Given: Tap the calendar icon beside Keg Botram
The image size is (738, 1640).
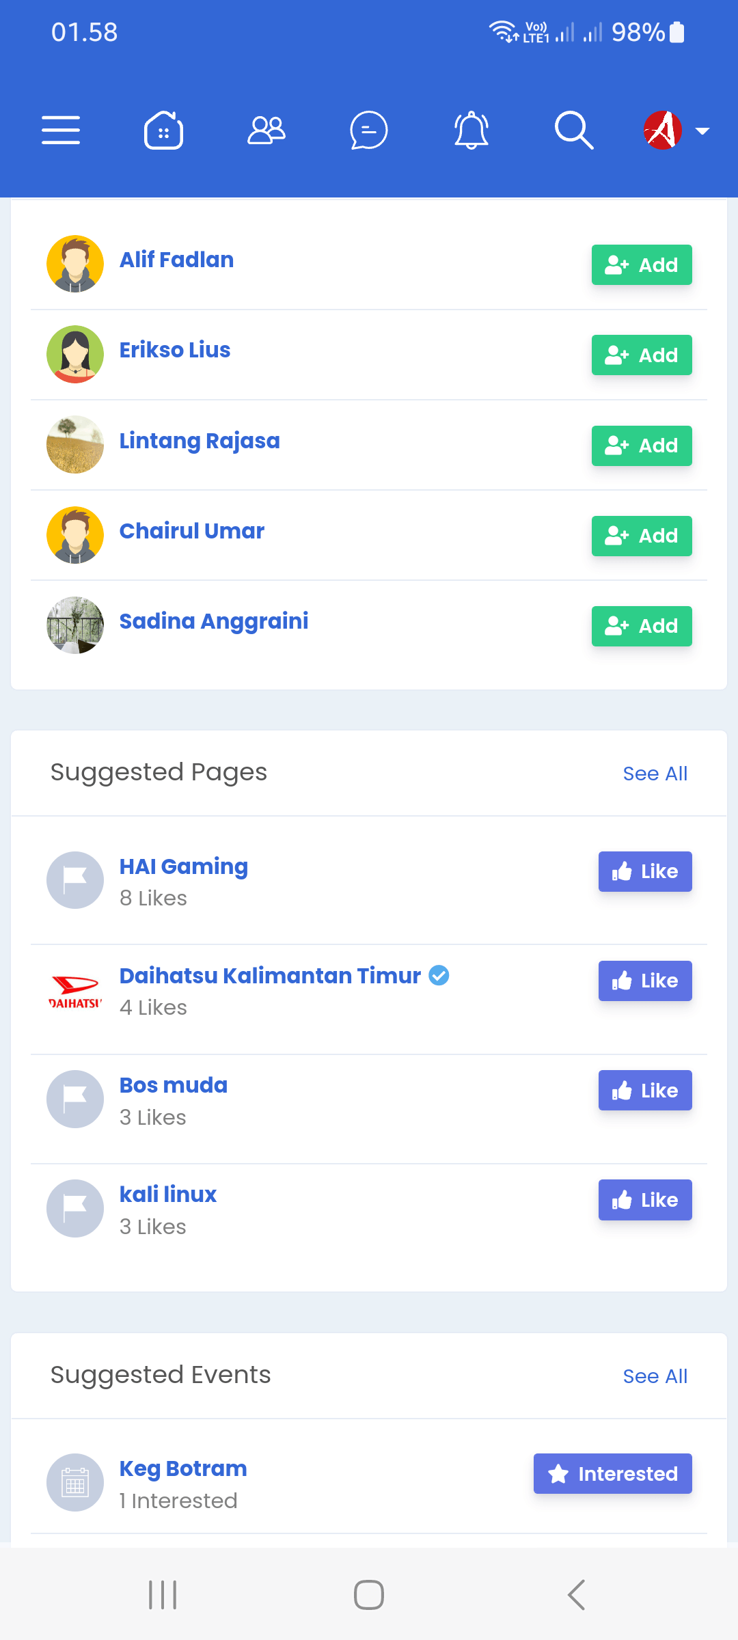Looking at the screenshot, I should pyautogui.click(x=75, y=1483).
